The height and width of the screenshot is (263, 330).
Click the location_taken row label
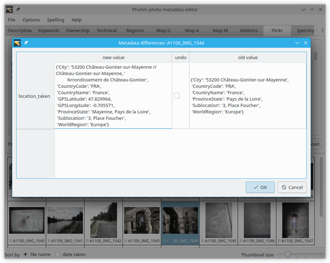coord(34,96)
